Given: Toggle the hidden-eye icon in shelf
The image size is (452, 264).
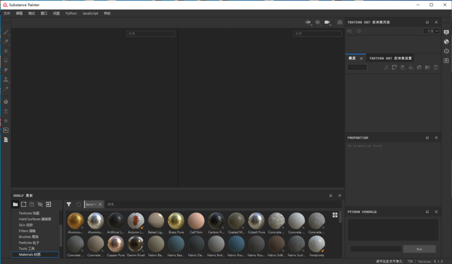Looking at the screenshot, I should (40, 204).
